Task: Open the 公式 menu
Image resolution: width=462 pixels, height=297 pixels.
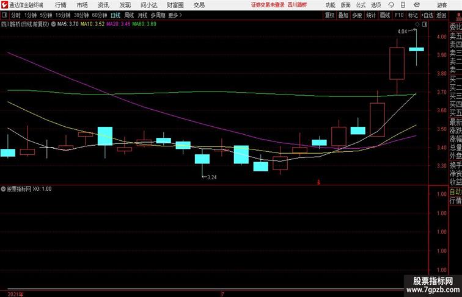Action: point(361,5)
